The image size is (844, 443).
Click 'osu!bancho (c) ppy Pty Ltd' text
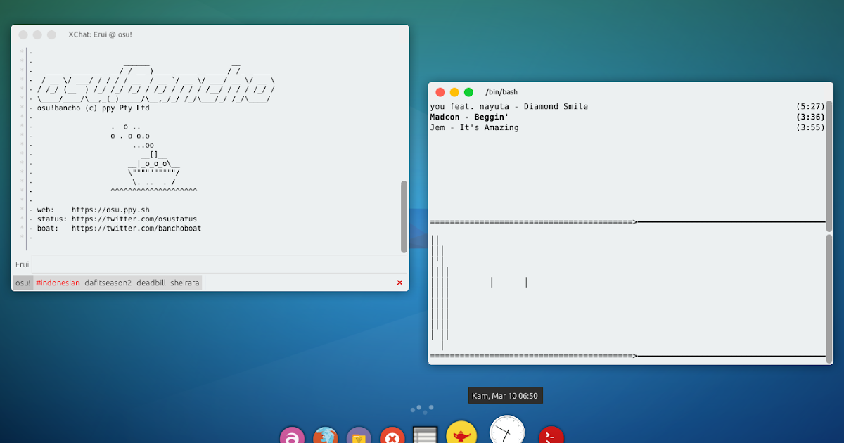93,108
